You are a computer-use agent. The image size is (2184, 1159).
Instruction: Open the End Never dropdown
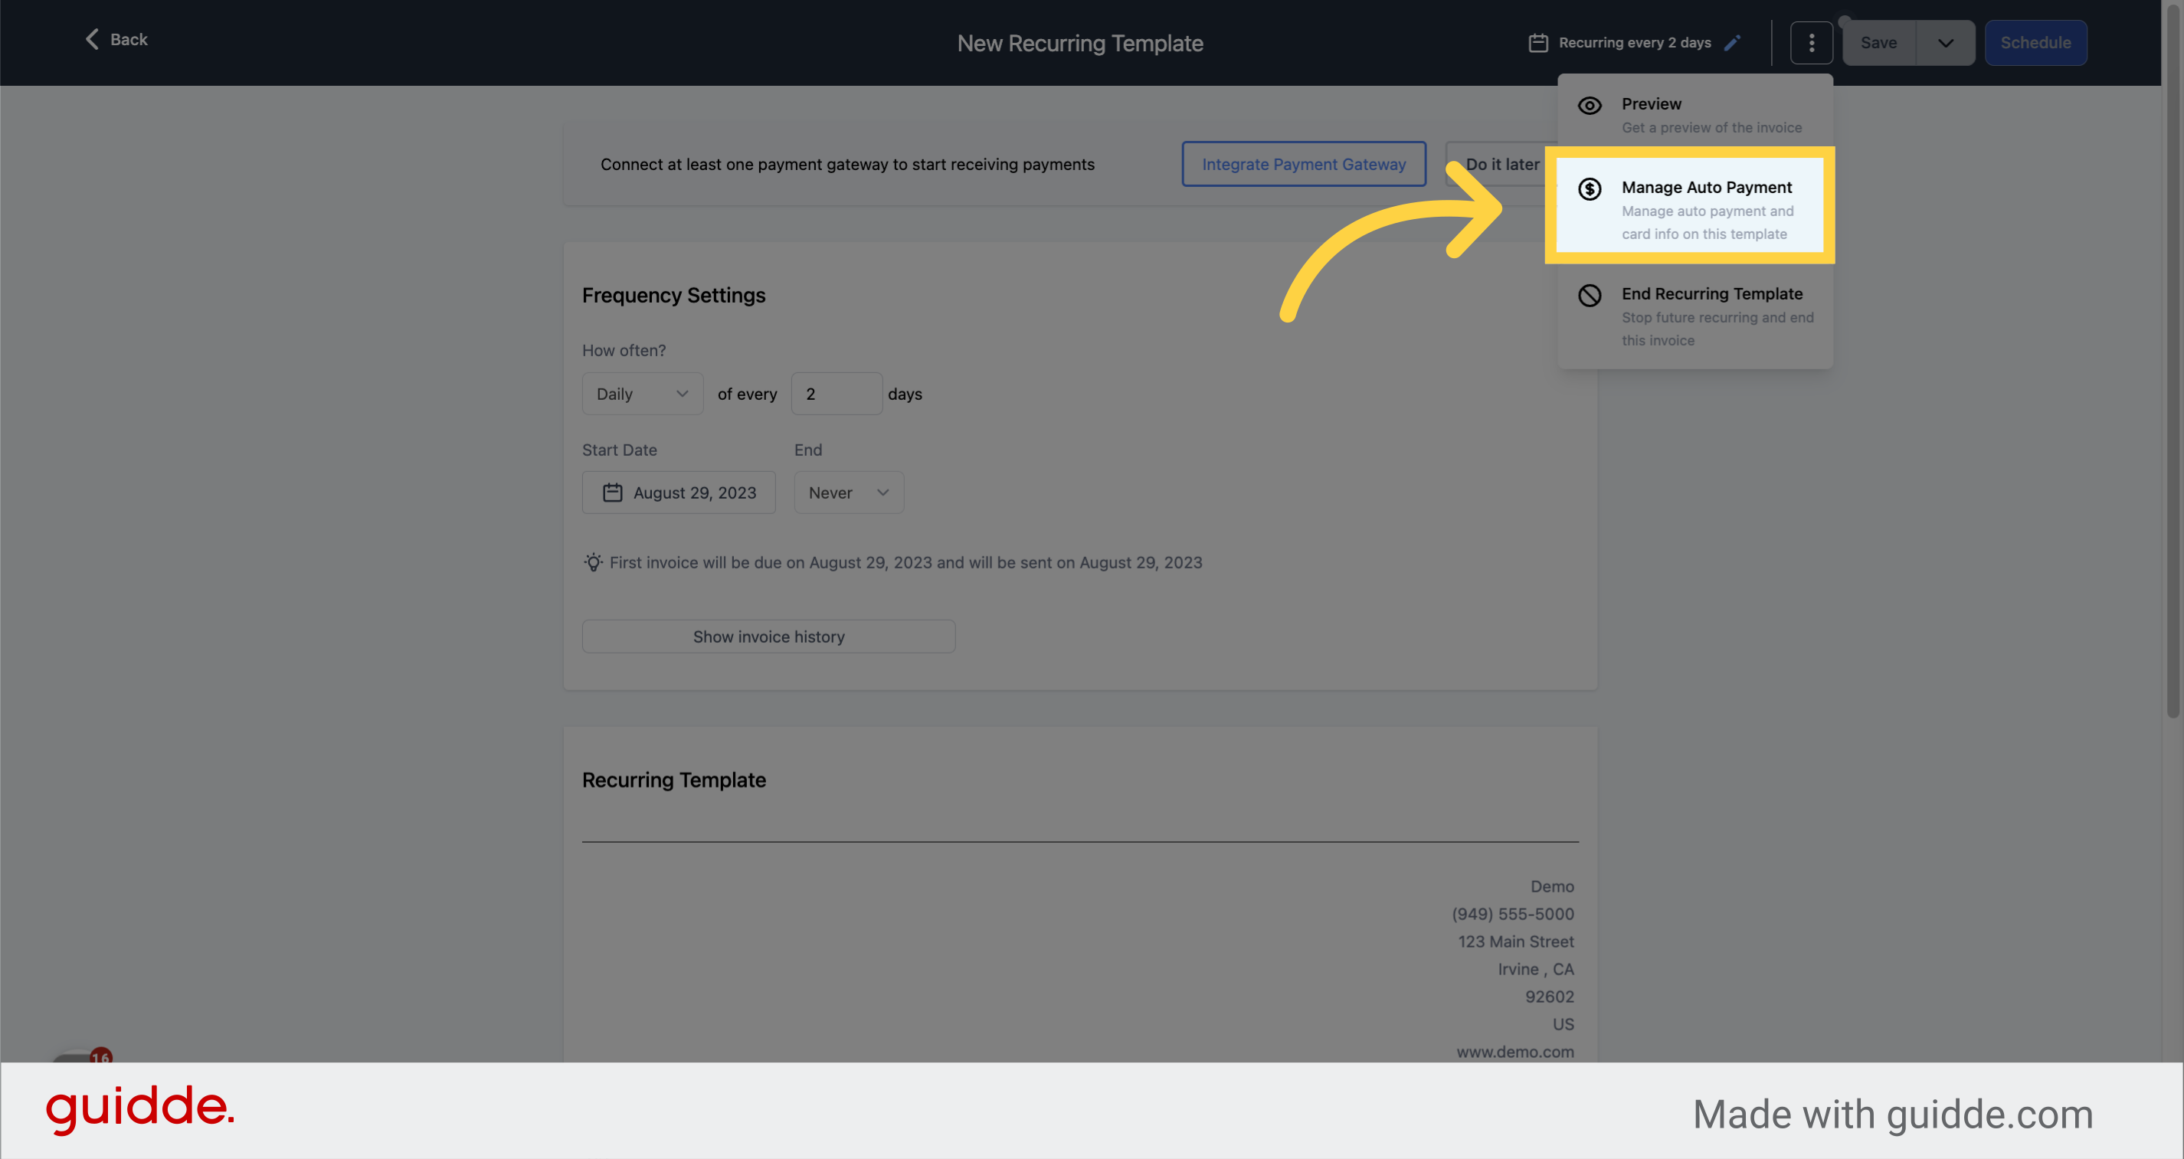[849, 493]
